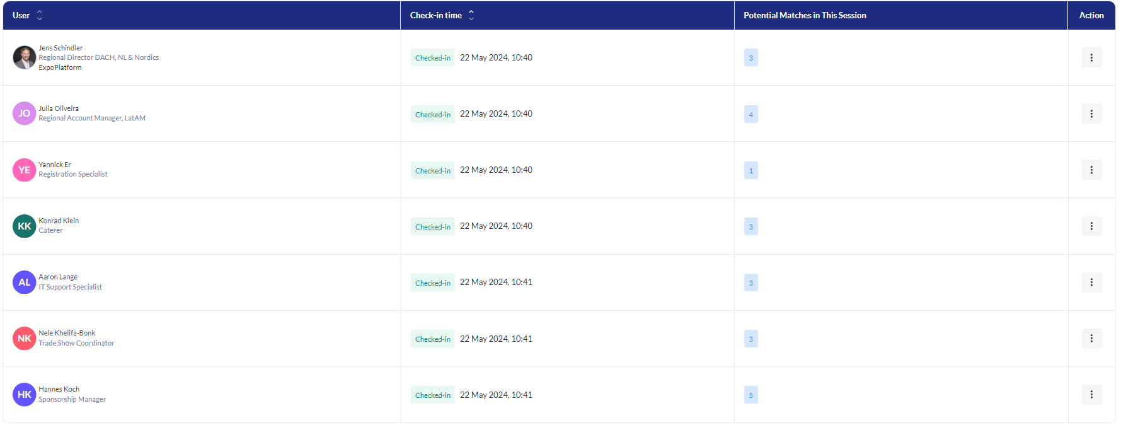The image size is (1121, 425).
Task: Click the Checked-in status tag for Jens Schindler
Action: click(432, 58)
